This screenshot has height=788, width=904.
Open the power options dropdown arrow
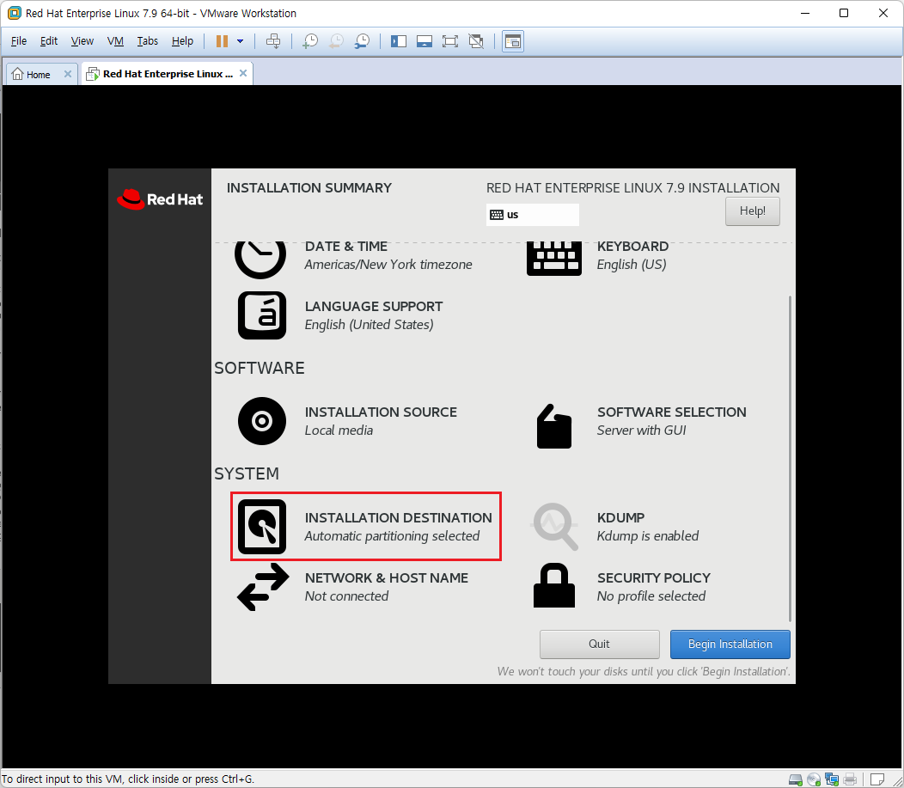241,41
